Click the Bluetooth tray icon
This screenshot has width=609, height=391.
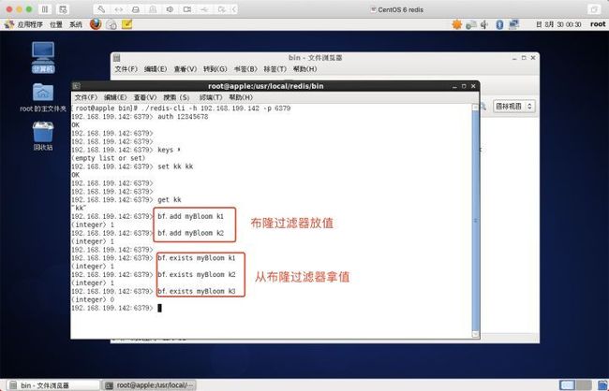click(499, 24)
